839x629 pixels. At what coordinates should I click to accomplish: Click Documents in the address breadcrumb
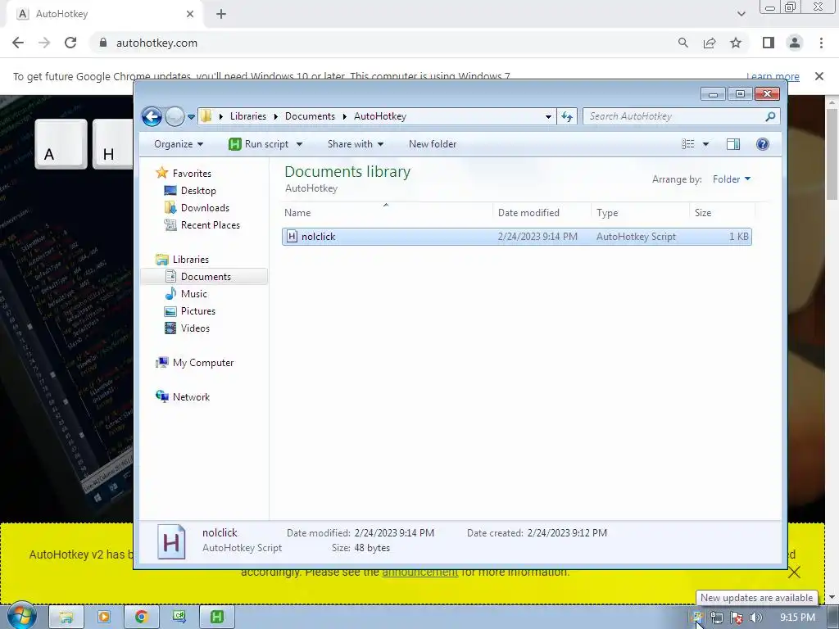[310, 116]
